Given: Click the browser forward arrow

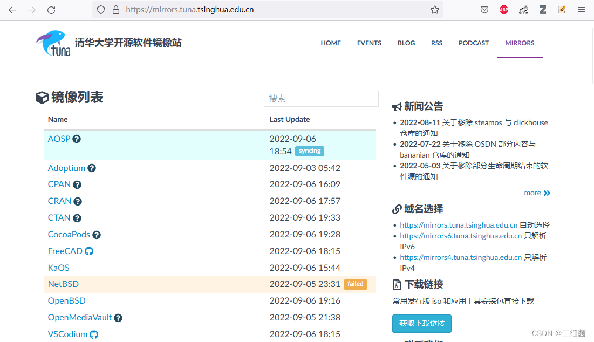Looking at the screenshot, I should (32, 10).
